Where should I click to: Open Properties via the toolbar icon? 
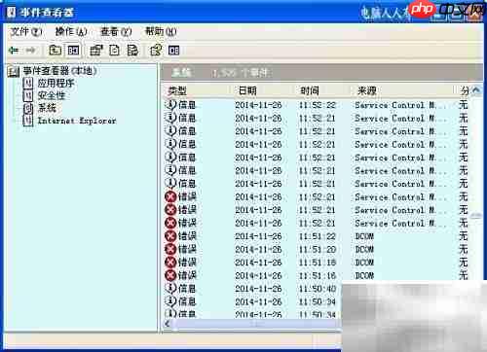pos(96,51)
